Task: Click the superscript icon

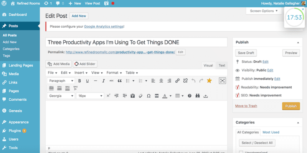Action: (108, 96)
